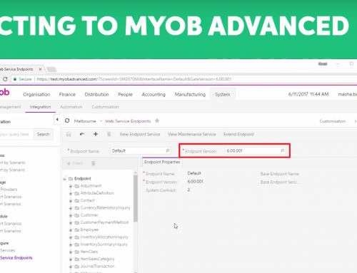
Task: Expand the CustomerPaymentMethod tree node
Action: (x=71, y=223)
